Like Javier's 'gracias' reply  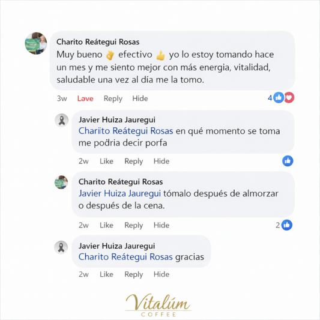coord(106,274)
